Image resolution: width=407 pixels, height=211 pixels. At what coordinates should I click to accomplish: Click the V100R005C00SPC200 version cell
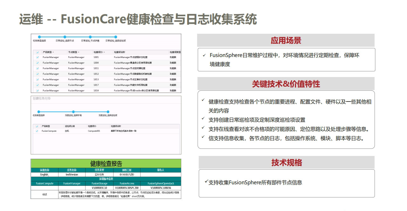click(127, 188)
